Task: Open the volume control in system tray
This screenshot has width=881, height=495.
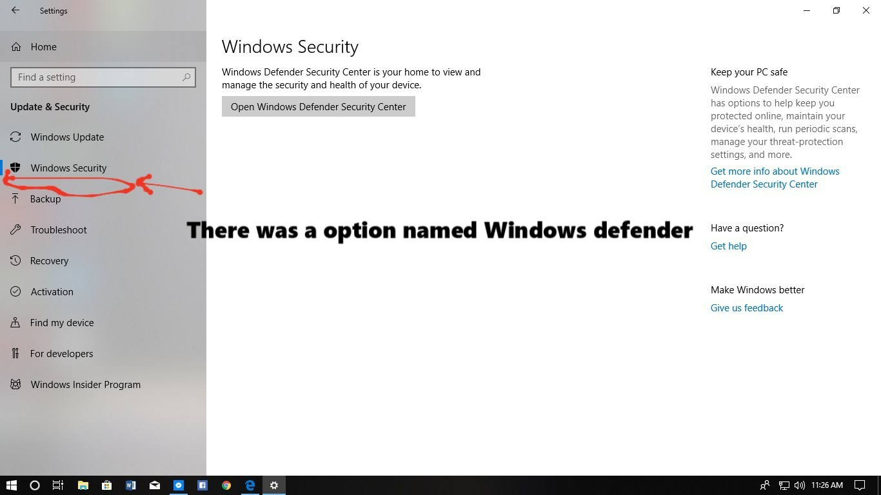Action: click(800, 485)
